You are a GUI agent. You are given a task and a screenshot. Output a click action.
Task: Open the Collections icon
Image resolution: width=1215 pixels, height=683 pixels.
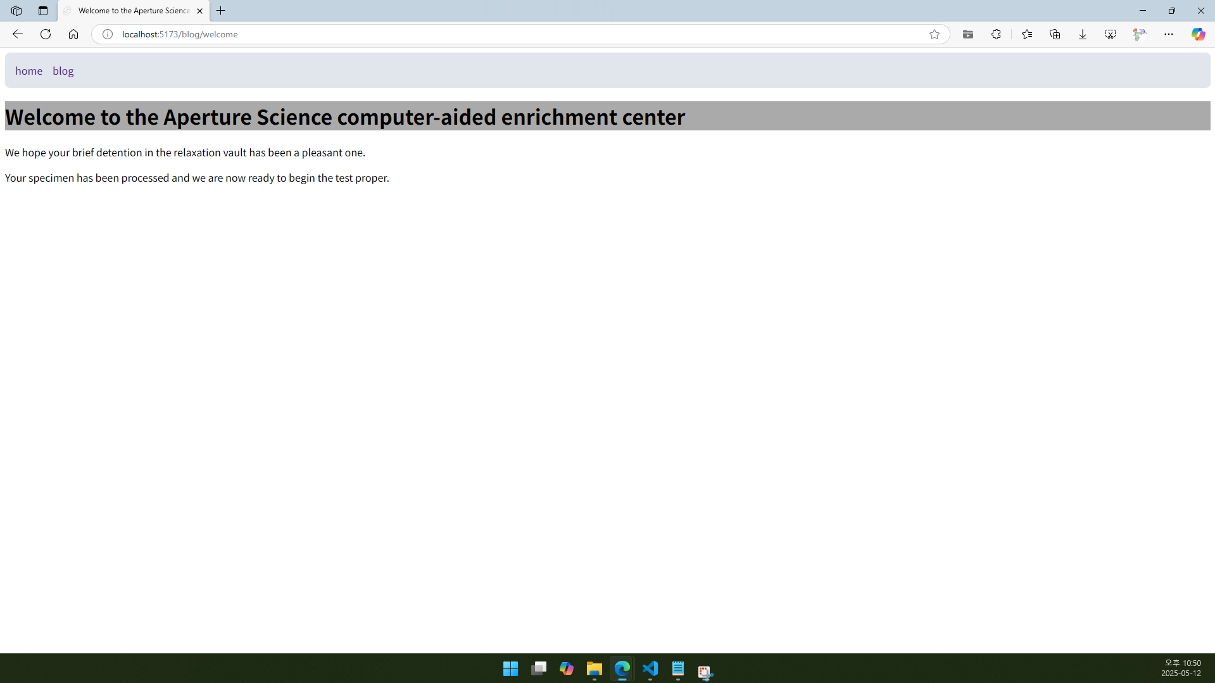click(1055, 34)
